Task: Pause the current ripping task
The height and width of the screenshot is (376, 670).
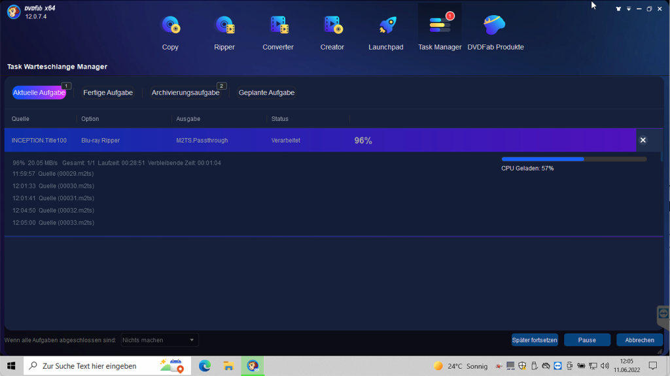Action: (x=587, y=340)
